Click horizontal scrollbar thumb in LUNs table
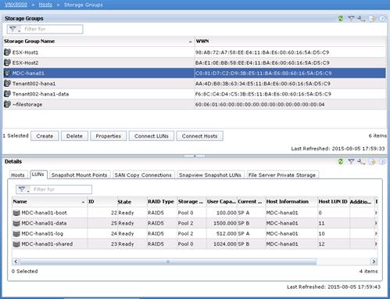Image resolution: width=390 pixels, height=299 pixels. pyautogui.click(x=168, y=261)
